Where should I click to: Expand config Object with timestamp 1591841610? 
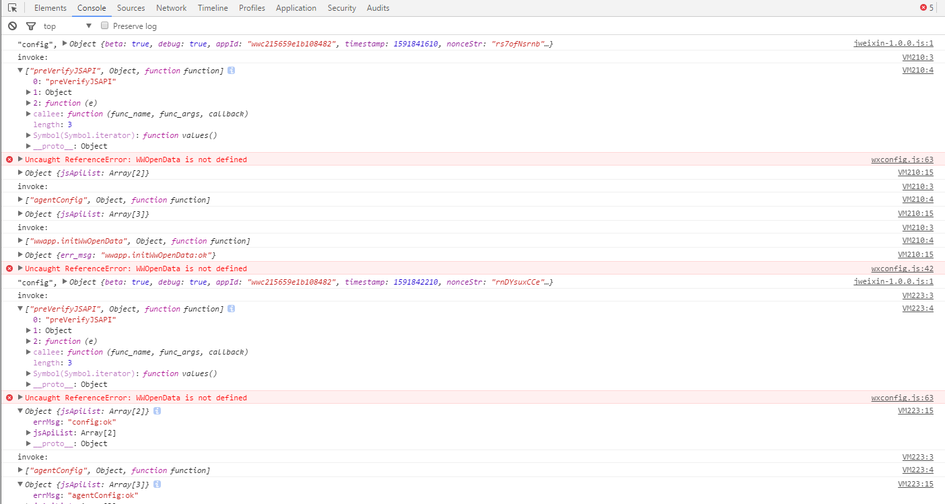tap(65, 44)
